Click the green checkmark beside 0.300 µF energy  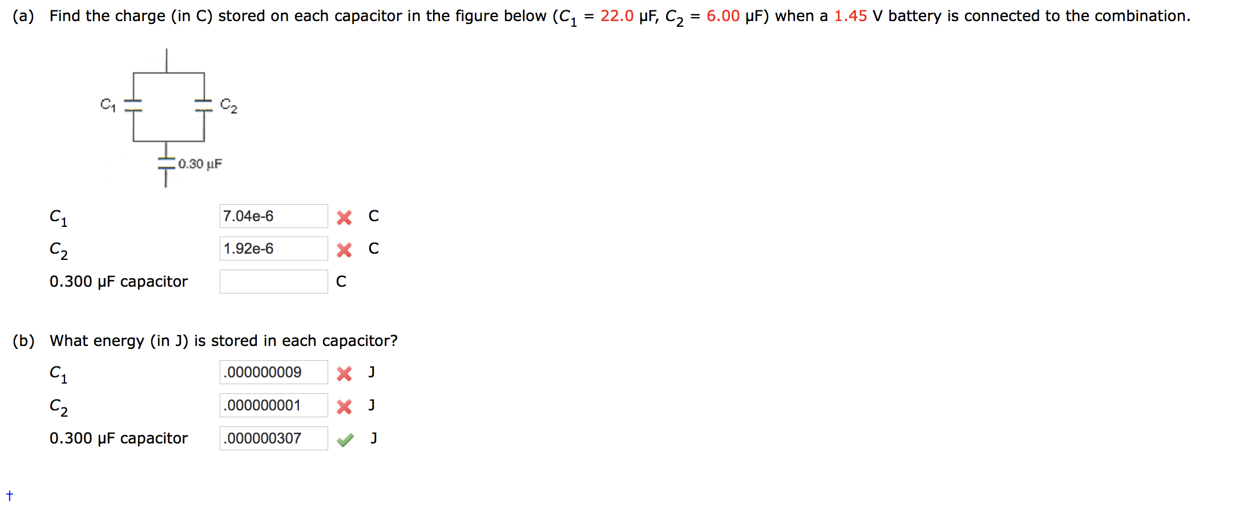[346, 439]
